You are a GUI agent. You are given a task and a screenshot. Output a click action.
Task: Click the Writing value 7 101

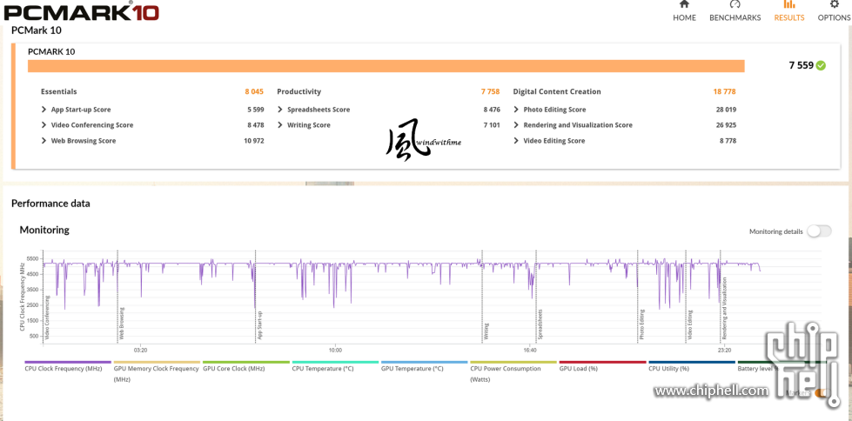click(491, 125)
